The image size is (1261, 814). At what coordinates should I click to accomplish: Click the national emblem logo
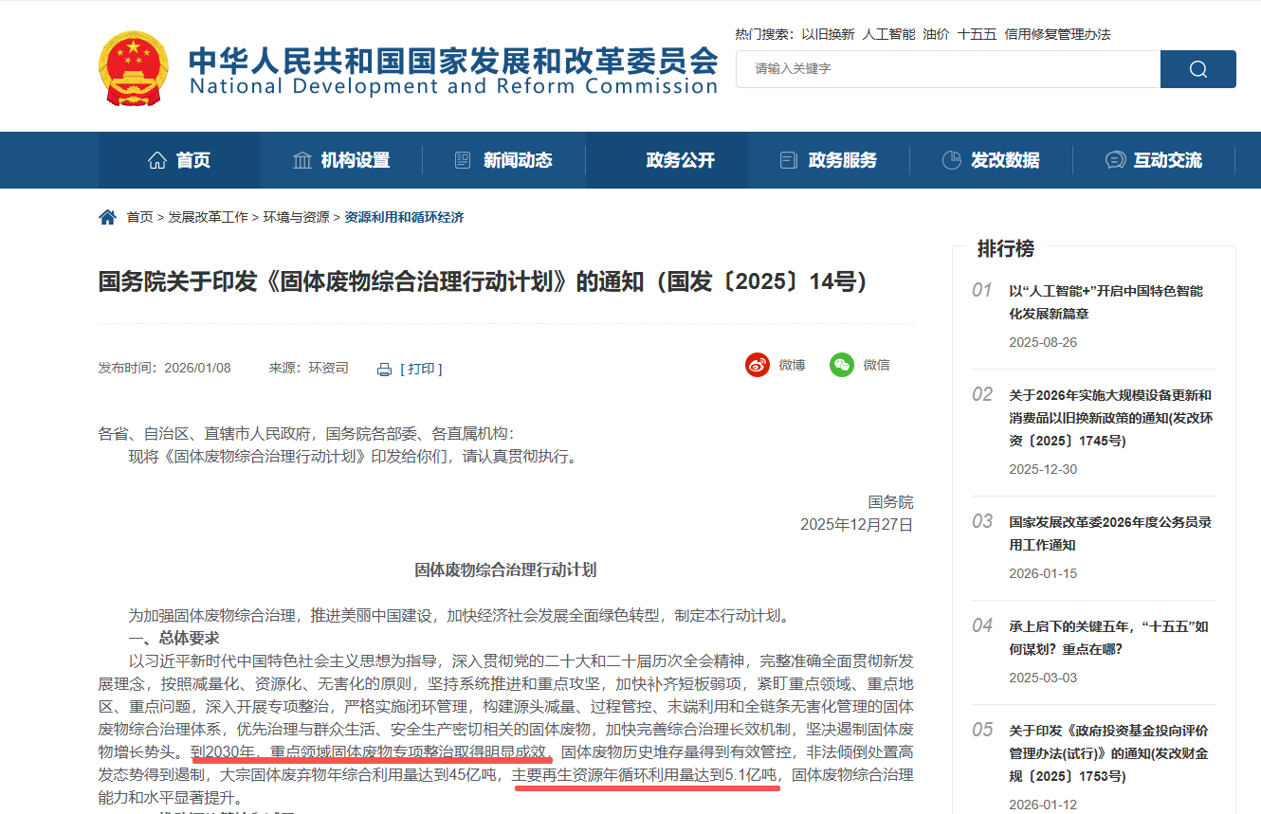[133, 68]
